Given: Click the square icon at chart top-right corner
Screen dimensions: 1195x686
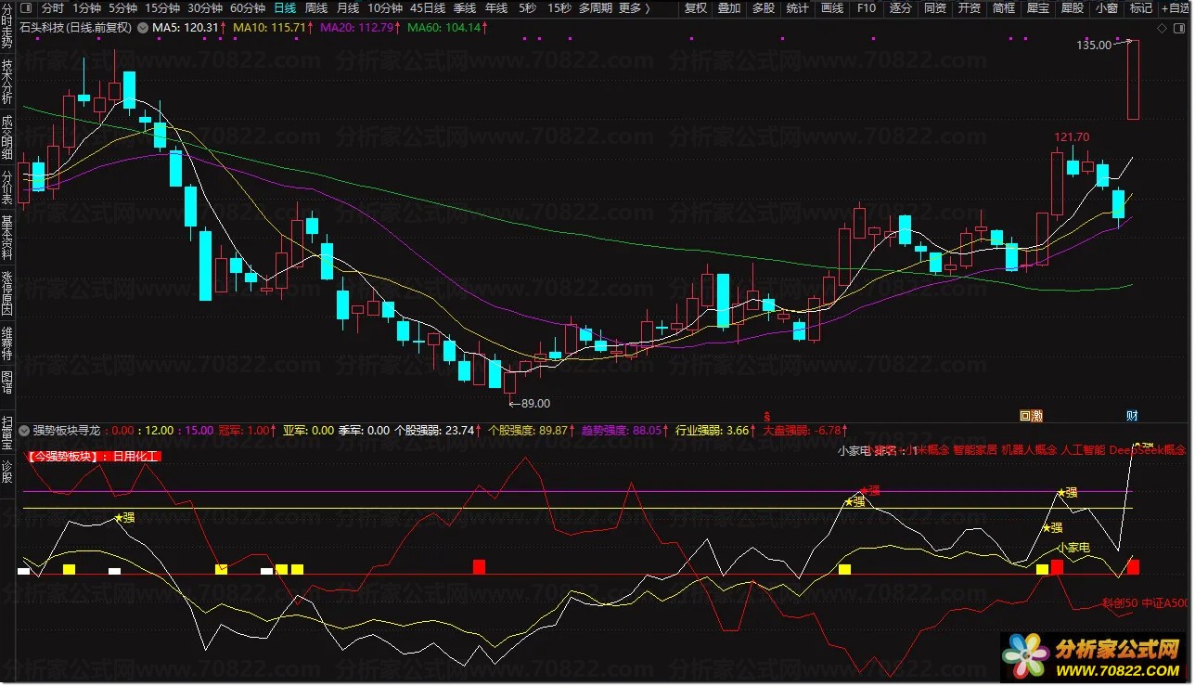Looking at the screenshot, I should (1179, 29).
